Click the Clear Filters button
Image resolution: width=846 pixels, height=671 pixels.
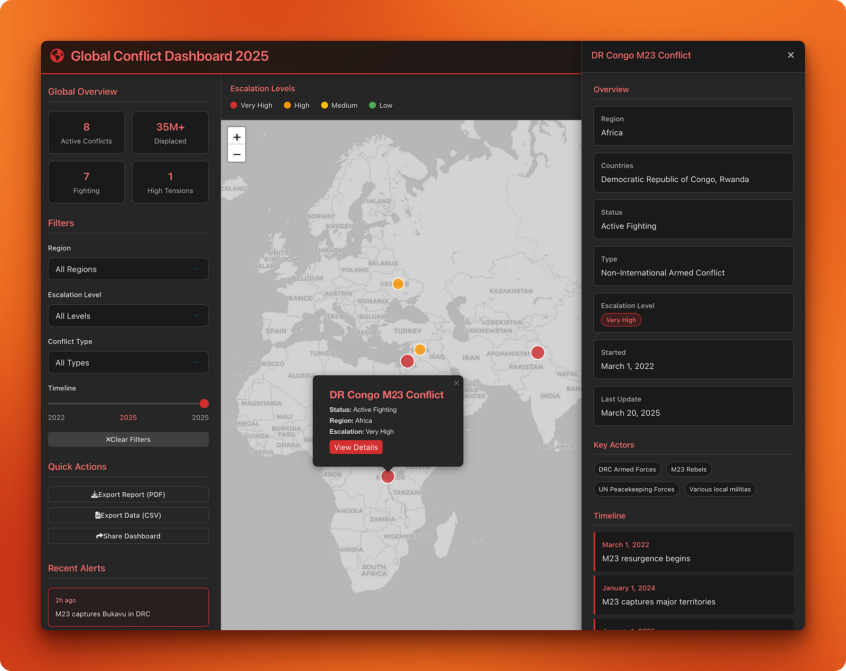[128, 440]
